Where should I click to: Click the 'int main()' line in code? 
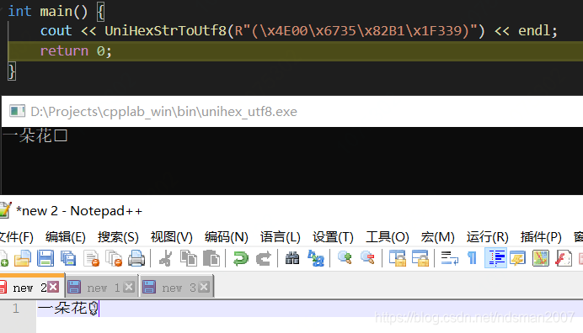pyautogui.click(x=56, y=12)
